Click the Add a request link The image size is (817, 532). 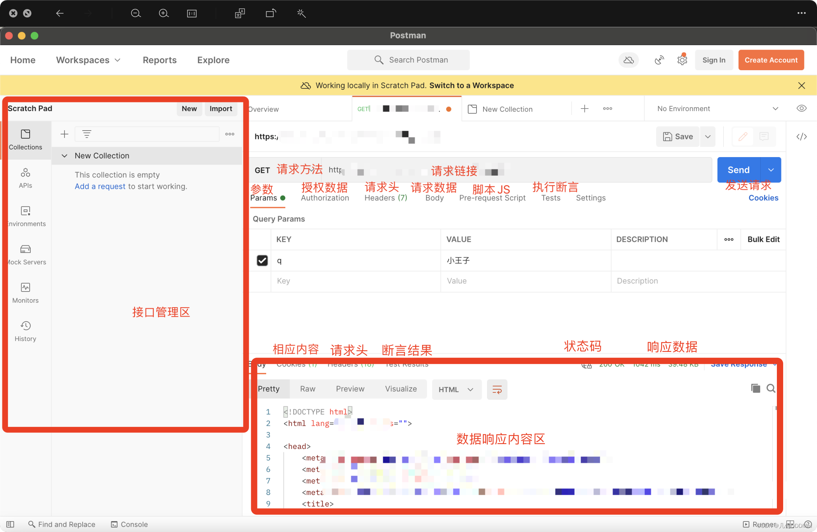coord(100,186)
